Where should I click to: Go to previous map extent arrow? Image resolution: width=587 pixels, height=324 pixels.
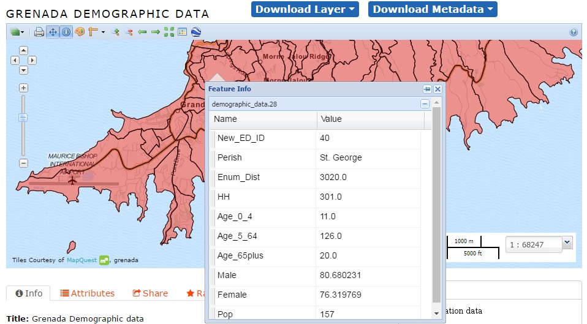coord(142,32)
